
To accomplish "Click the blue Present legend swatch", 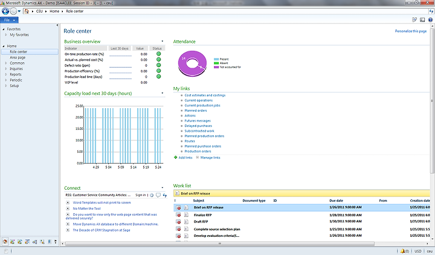I will coord(216,59).
